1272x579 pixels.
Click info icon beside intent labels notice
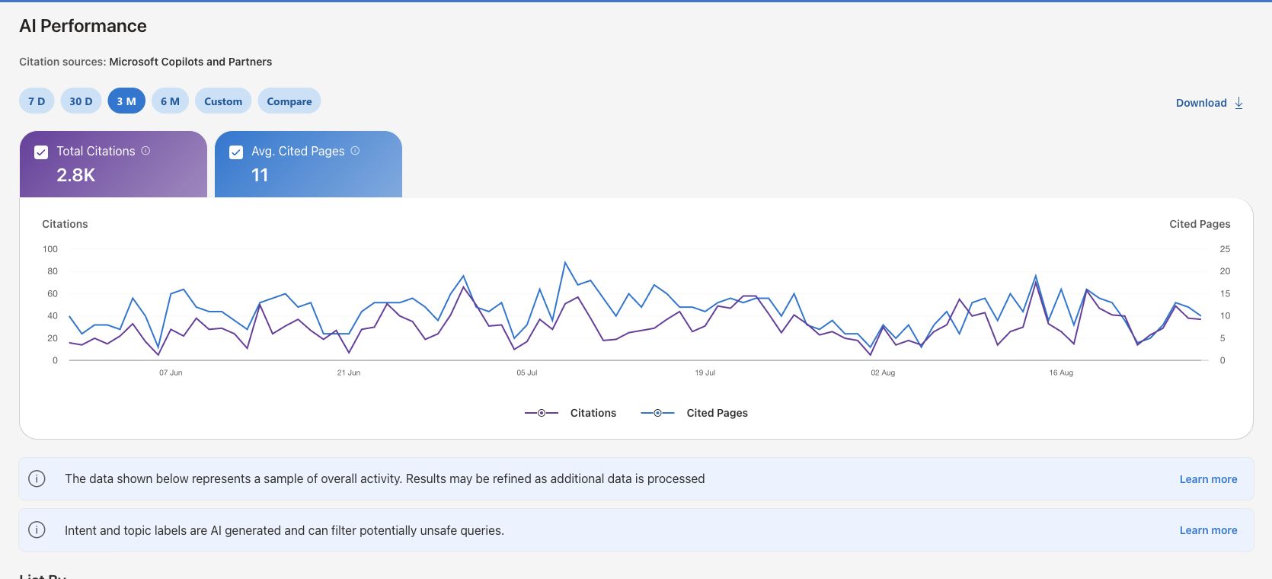37,529
